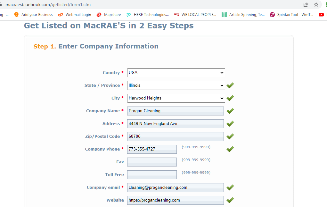Screen dimensions: 327x207
Task: Open the Webmail Login bookmark
Action: 74,15
